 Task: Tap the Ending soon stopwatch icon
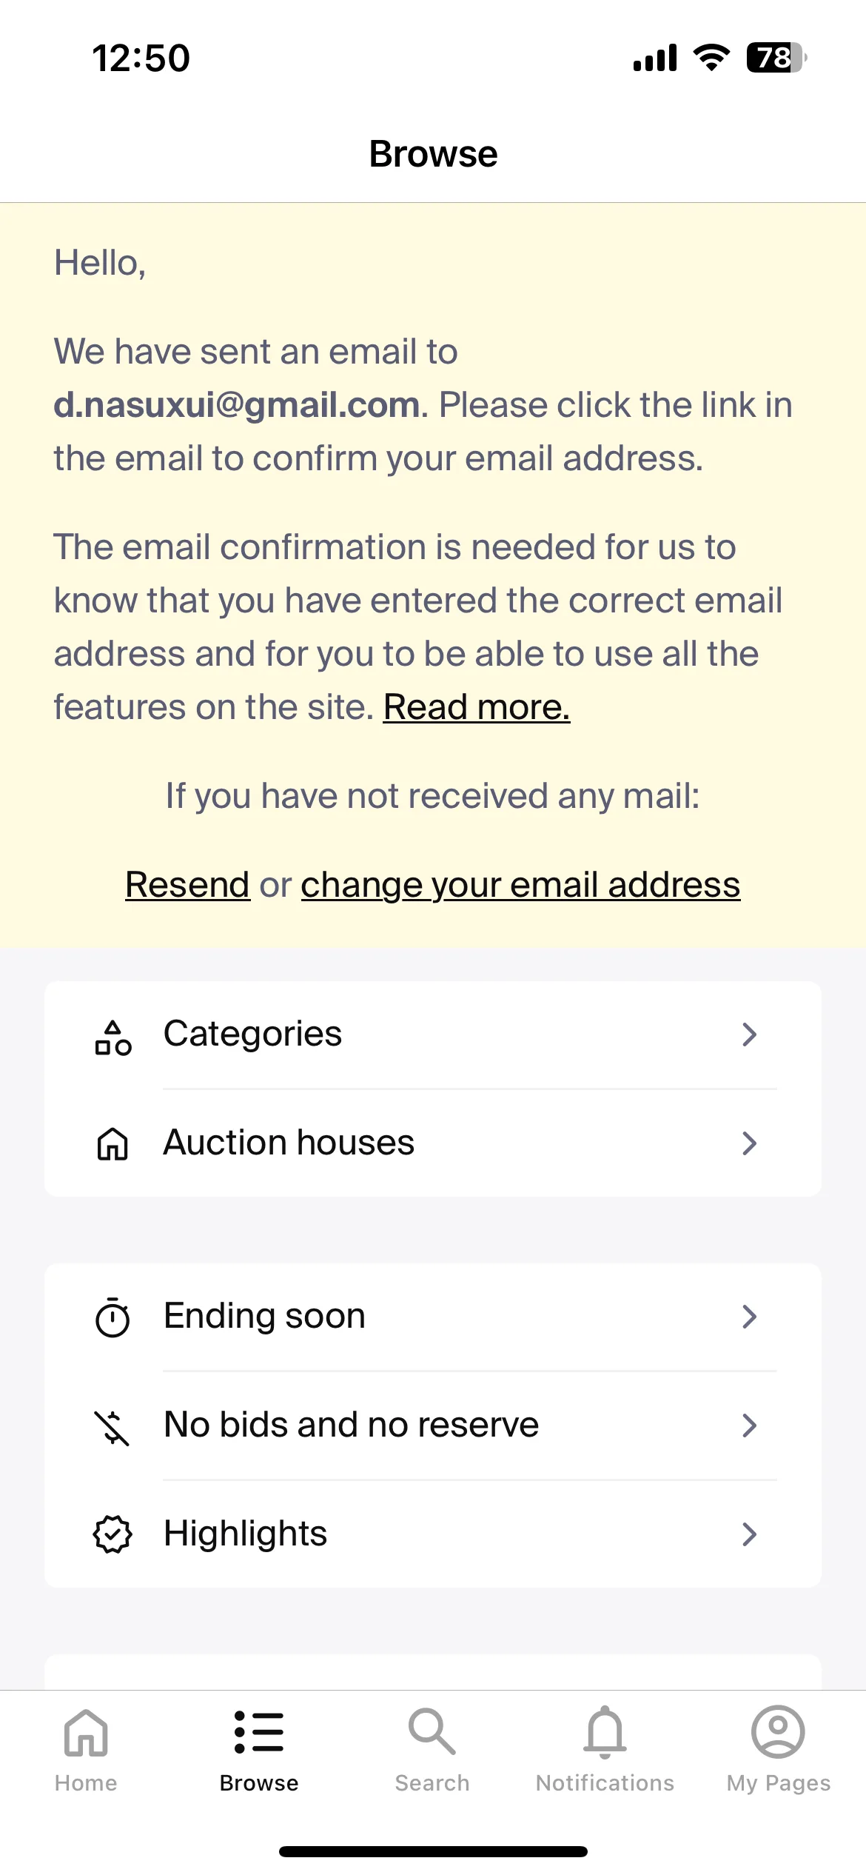113,1317
